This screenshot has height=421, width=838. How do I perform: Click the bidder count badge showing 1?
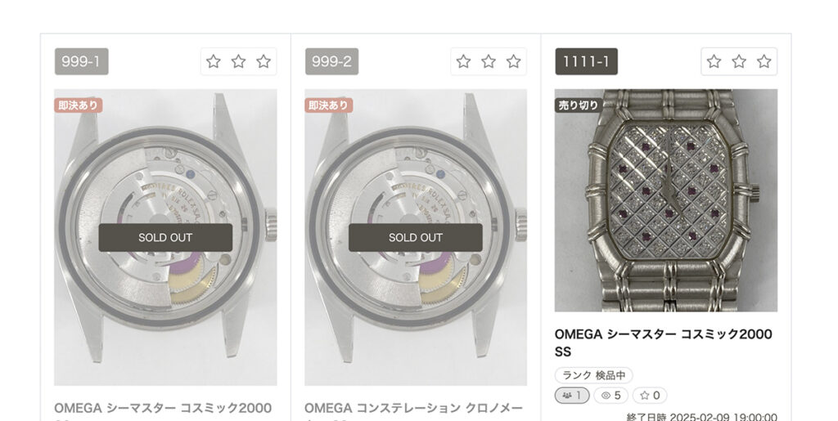[x=572, y=396]
